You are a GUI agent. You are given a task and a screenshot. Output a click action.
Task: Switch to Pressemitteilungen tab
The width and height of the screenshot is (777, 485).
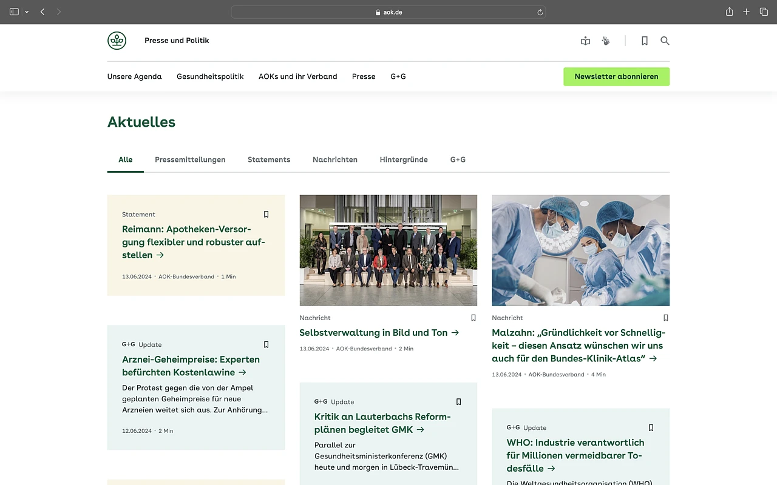click(190, 159)
